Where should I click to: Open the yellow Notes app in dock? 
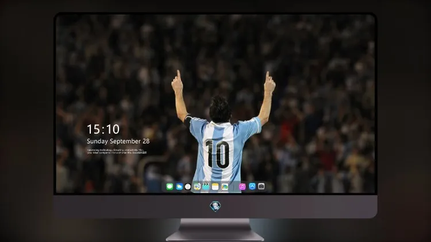click(215, 186)
